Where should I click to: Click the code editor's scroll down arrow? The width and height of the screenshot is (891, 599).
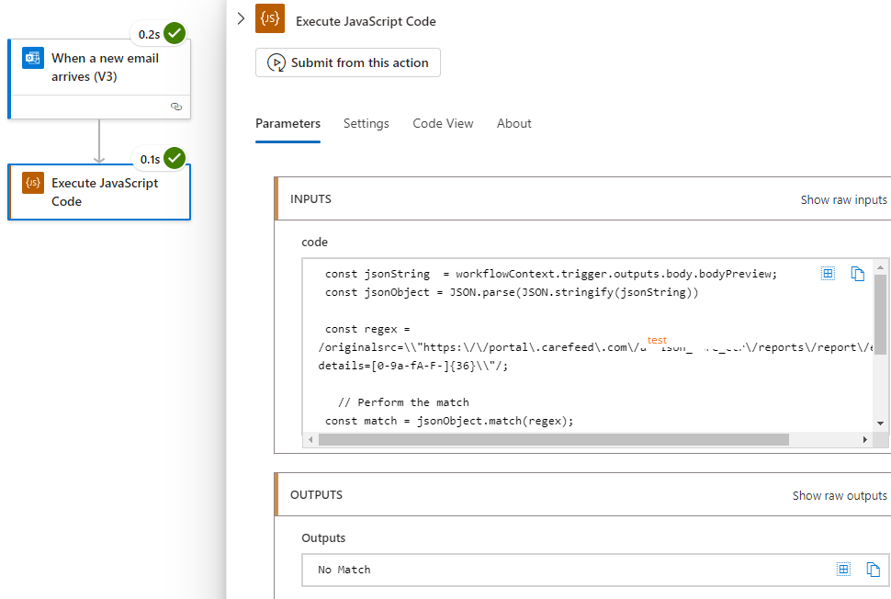pyautogui.click(x=880, y=424)
